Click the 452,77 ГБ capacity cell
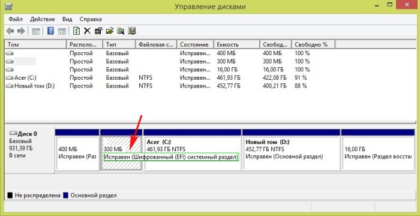The image size is (420, 216). point(229,86)
